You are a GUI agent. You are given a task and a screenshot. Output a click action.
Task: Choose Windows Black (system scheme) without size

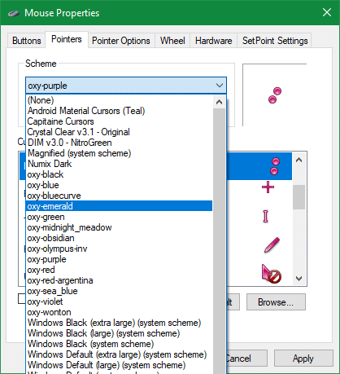pyautogui.click(x=120, y=344)
